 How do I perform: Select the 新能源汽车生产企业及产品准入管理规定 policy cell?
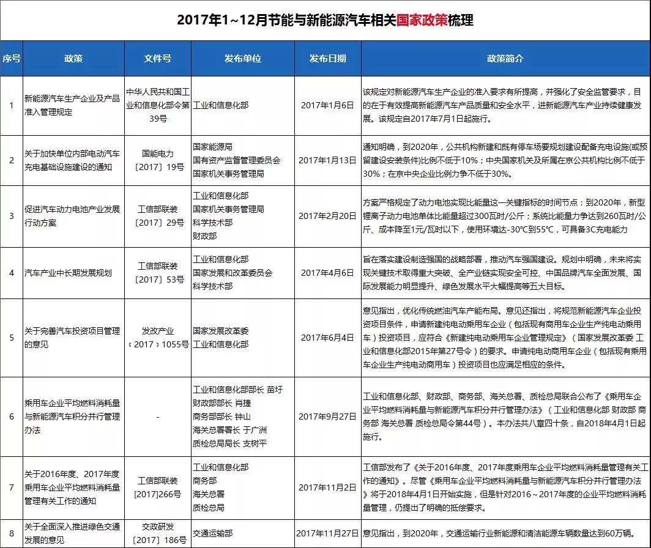pyautogui.click(x=73, y=105)
